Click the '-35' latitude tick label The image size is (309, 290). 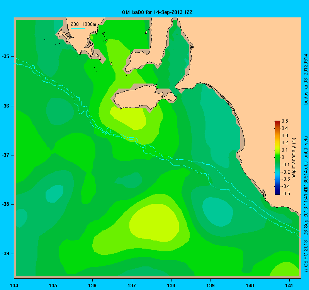[x=5, y=56]
